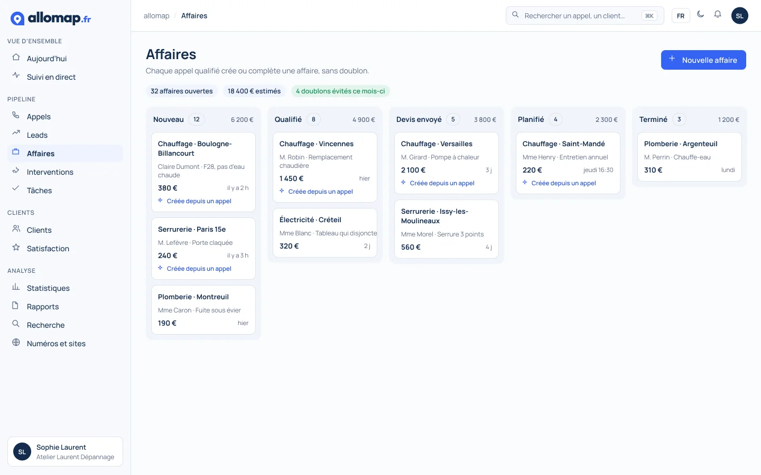Create a Nouvelle affaire
This screenshot has width=761, height=475.
(703, 60)
